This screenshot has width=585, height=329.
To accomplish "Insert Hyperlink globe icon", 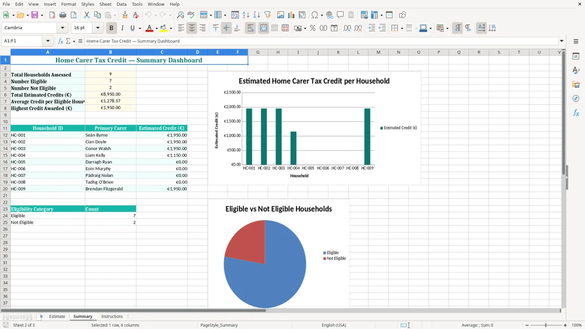I will click(x=330, y=15).
